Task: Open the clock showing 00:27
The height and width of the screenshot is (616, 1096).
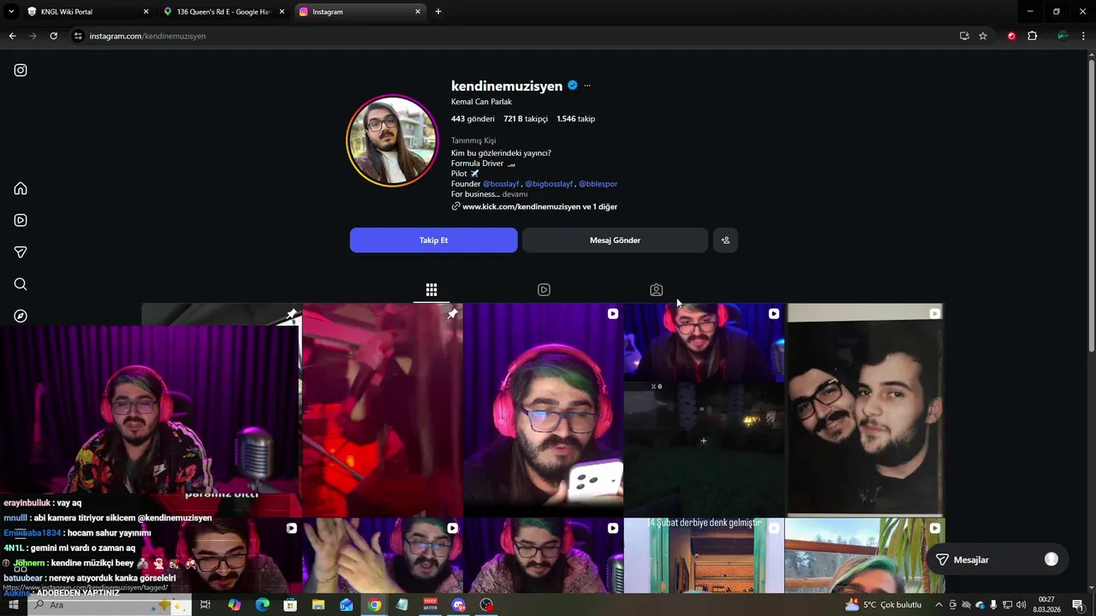Action: [x=1046, y=605]
